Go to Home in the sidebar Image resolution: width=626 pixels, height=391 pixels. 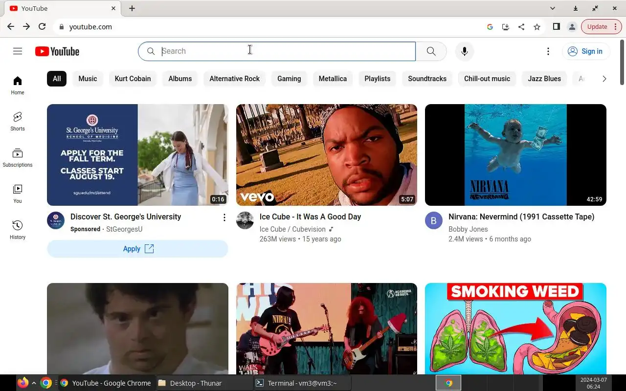click(x=18, y=85)
